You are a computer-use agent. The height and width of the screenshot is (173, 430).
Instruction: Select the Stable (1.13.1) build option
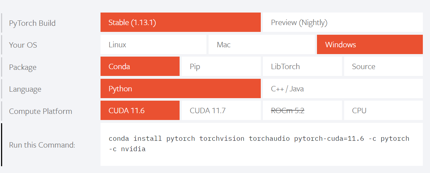pyautogui.click(x=180, y=23)
